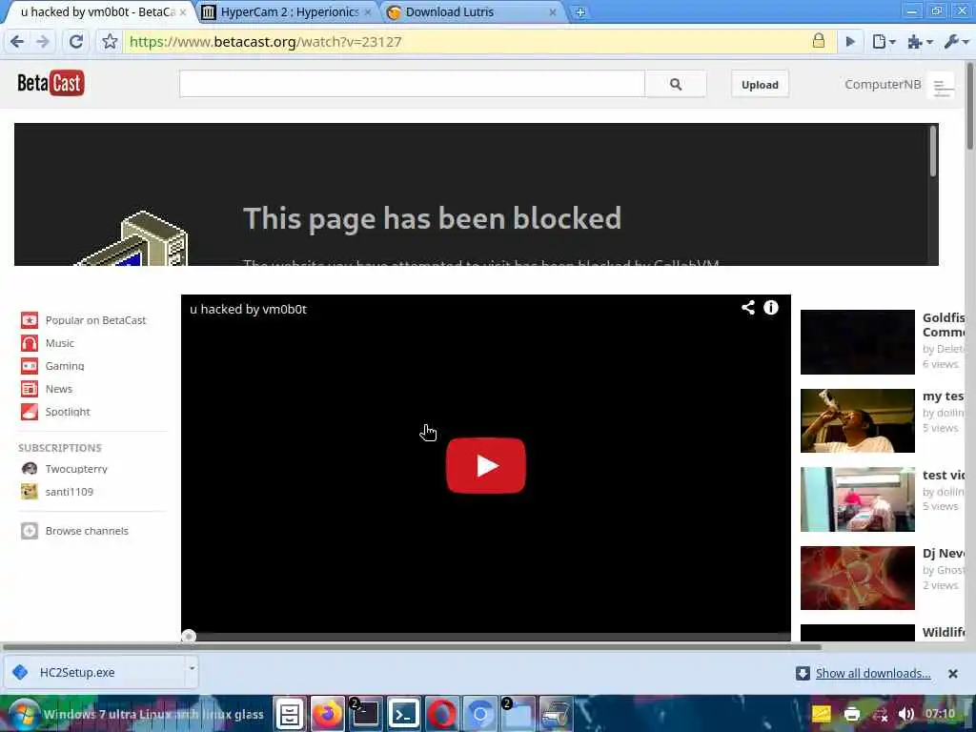Reload the current BetaCast page
This screenshot has width=976, height=732.
pos(76,42)
